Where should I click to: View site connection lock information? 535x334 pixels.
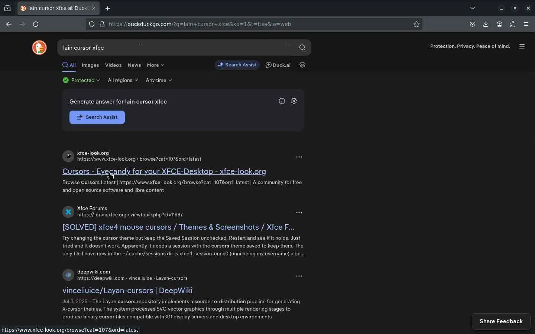102,24
